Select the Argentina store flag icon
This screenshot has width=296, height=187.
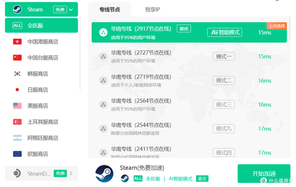tap(18, 138)
